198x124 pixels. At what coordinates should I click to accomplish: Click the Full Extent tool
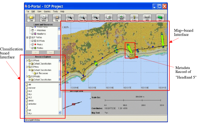(x=96, y=18)
